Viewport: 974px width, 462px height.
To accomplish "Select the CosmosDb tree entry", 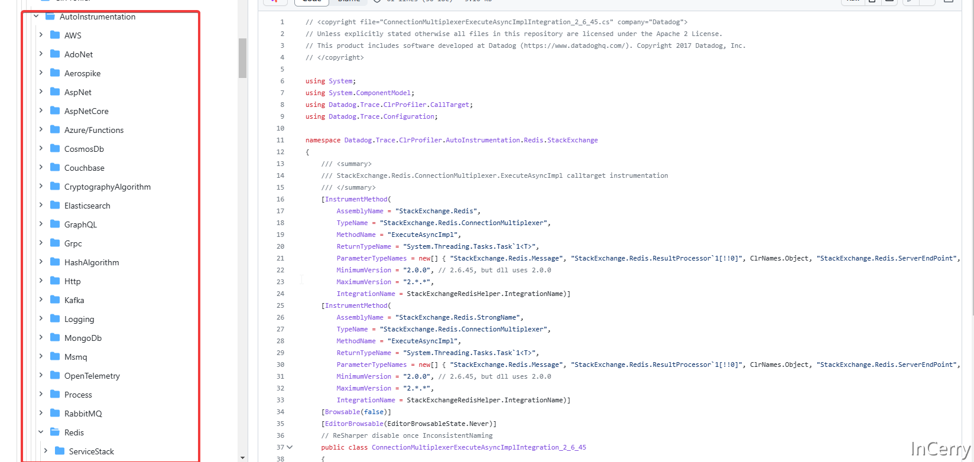I will (84, 149).
